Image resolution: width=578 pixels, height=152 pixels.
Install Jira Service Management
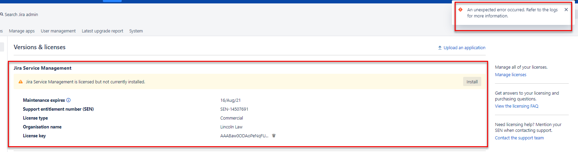472,82
